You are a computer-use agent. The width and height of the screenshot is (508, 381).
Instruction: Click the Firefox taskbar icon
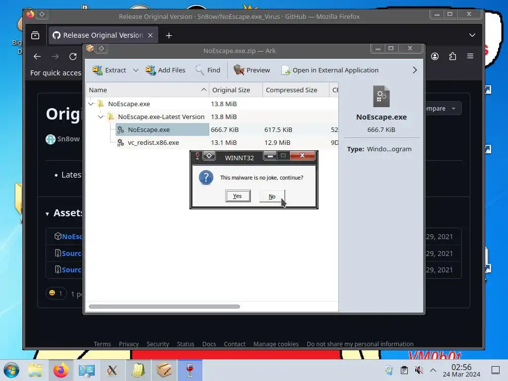tap(61, 370)
